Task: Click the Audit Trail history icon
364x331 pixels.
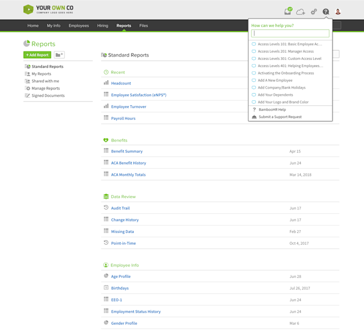Action: [x=106, y=208]
